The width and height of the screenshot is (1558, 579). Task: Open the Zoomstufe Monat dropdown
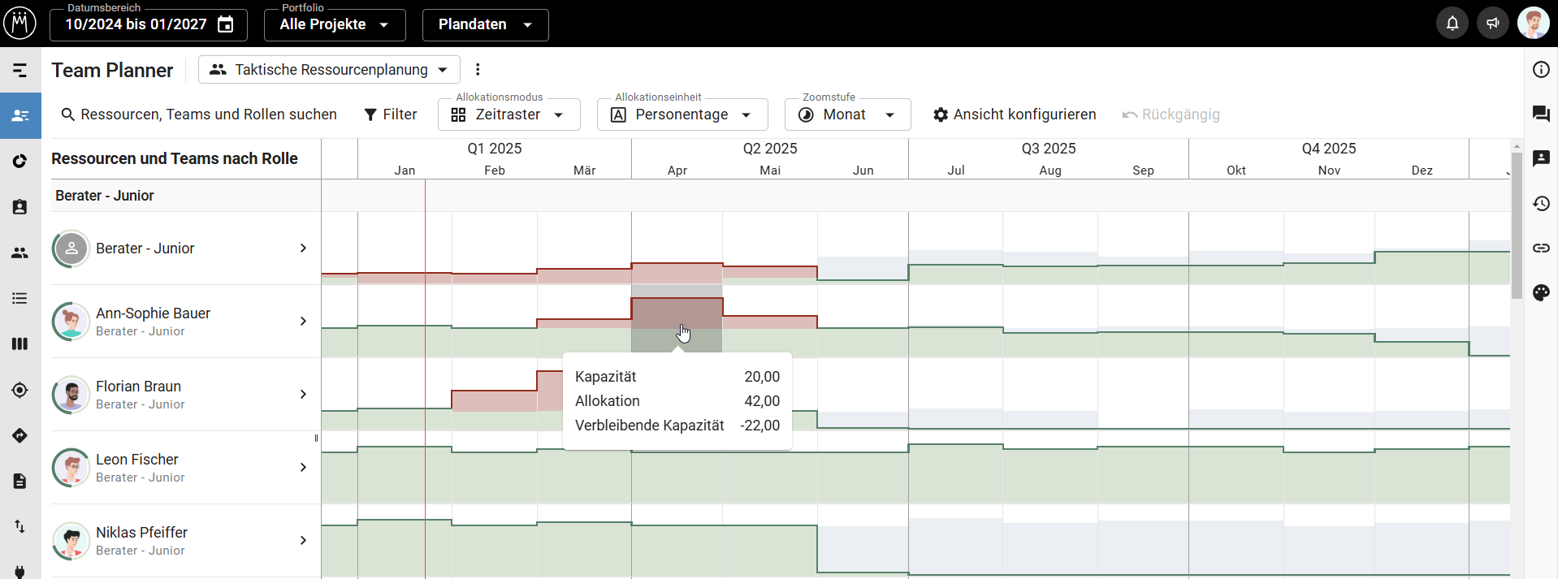pos(847,115)
